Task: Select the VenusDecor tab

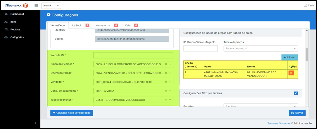Action: 58,25
